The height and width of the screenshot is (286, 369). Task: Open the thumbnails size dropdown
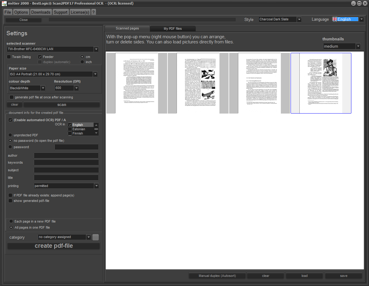click(358, 46)
